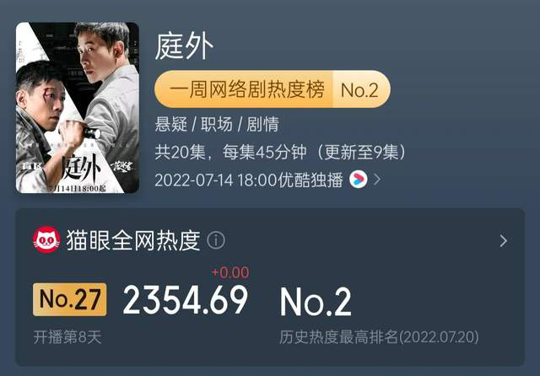The height and width of the screenshot is (376, 540).
Task: Expand broadcast details chevron after Youku logo
Action: 377,180
